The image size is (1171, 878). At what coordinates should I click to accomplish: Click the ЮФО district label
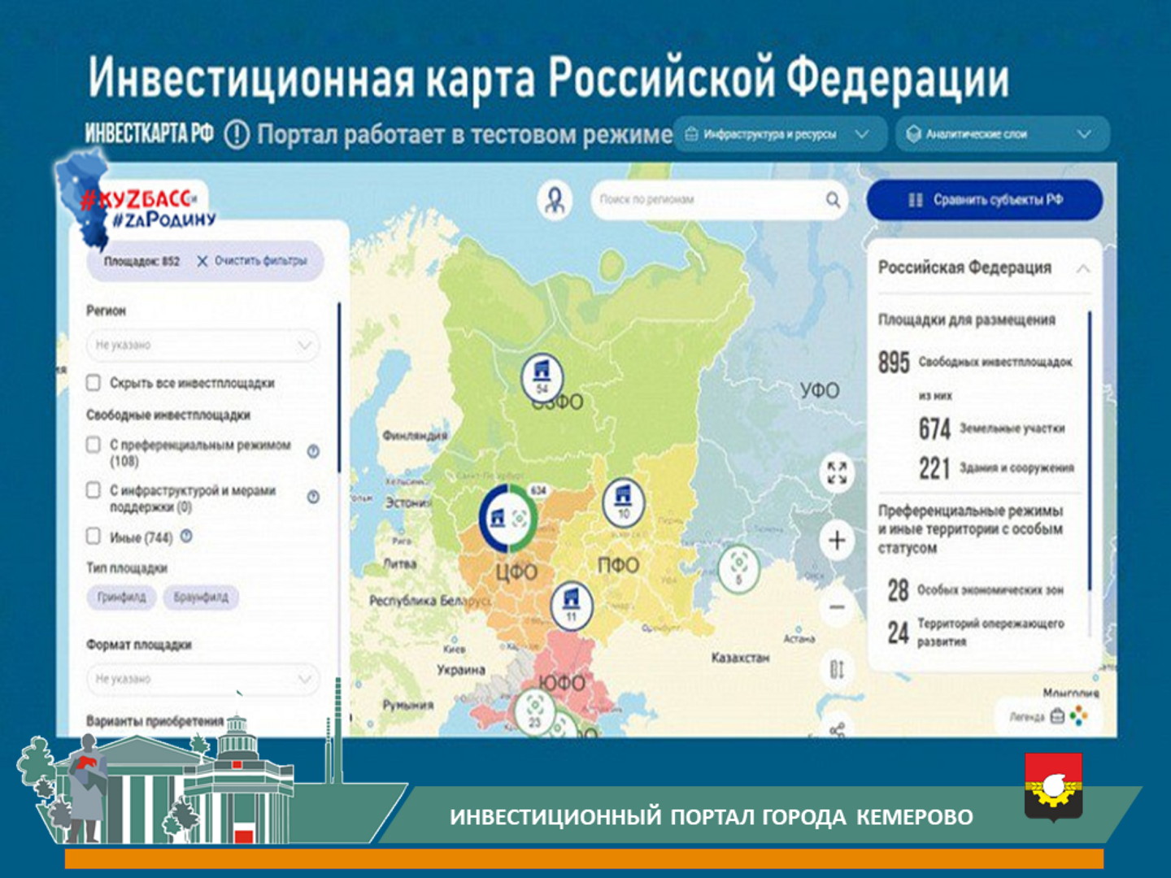562,683
